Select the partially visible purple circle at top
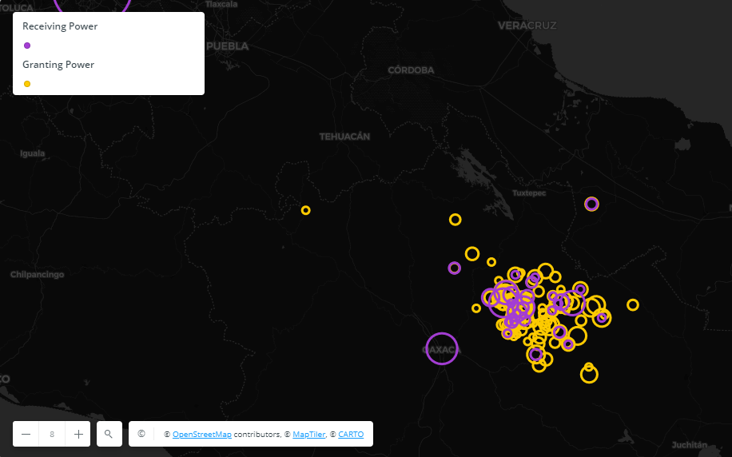This screenshot has height=457, width=732. (x=93, y=5)
